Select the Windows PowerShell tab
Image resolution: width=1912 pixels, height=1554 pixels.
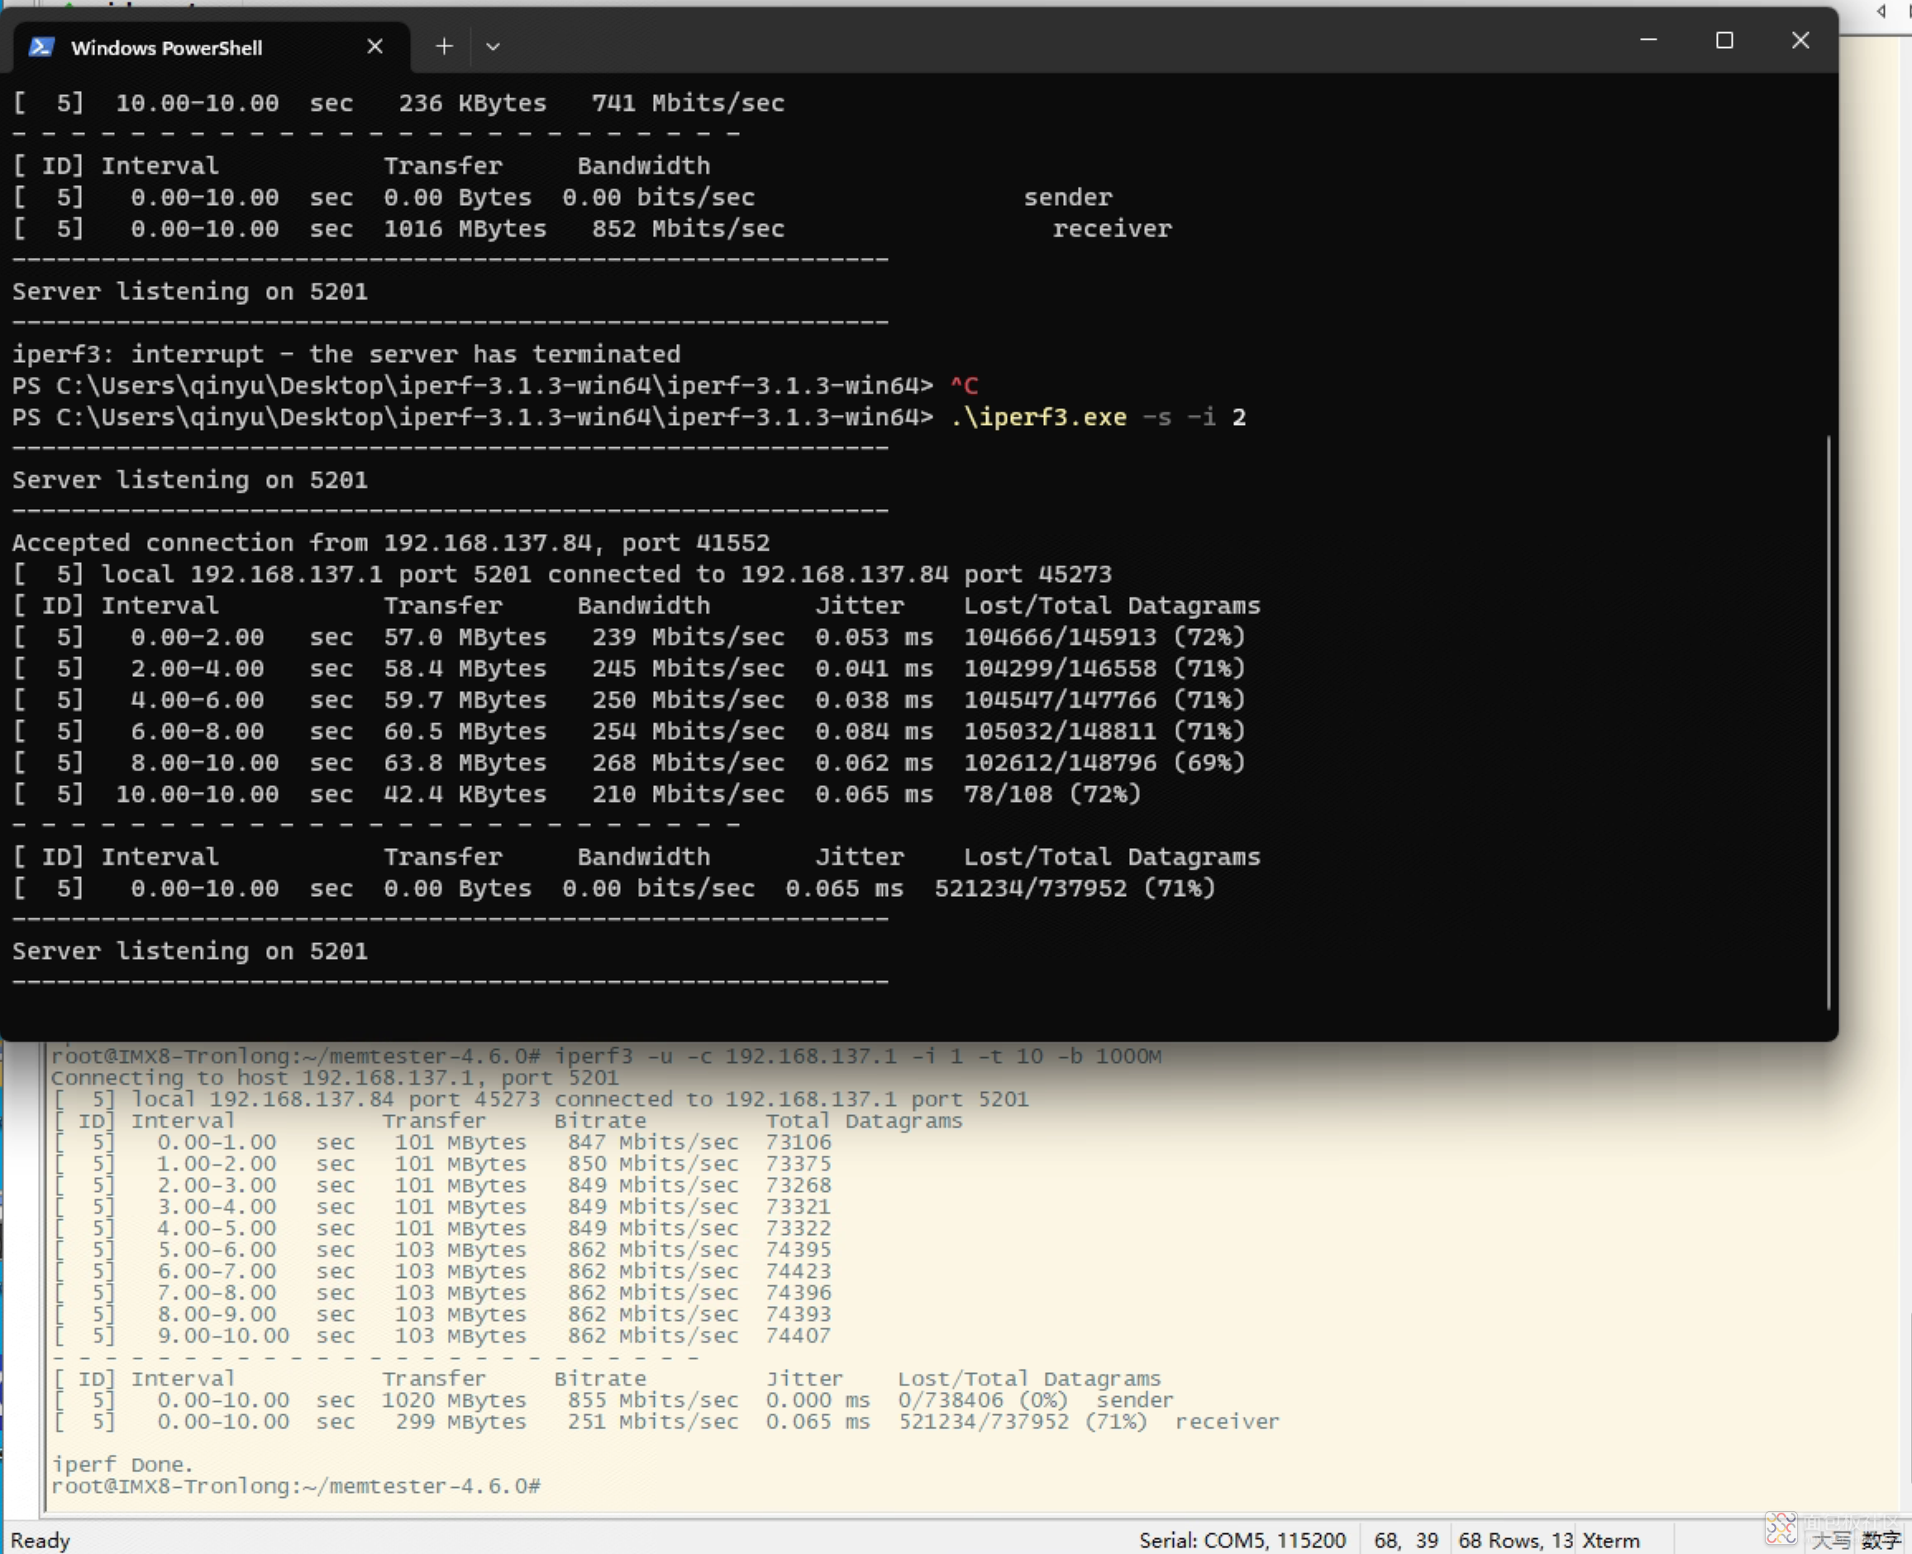point(212,47)
